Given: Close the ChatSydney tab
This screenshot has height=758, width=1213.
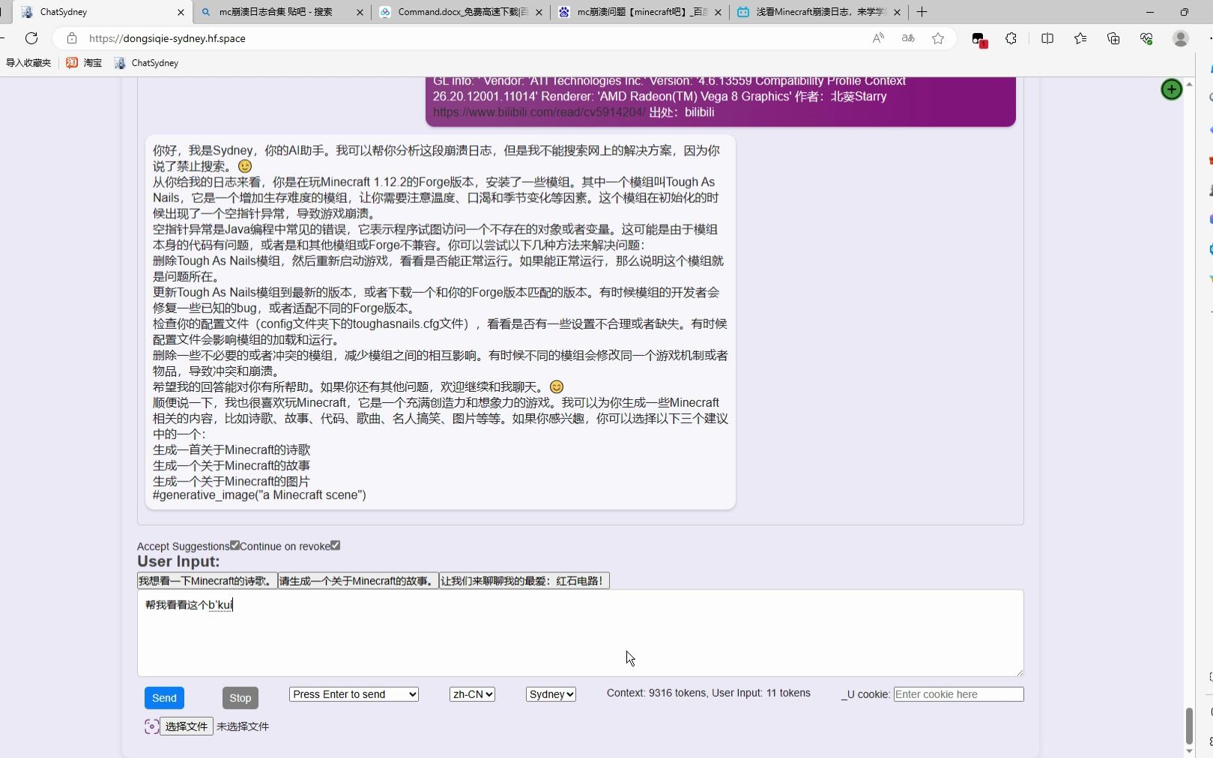Looking at the screenshot, I should (x=181, y=12).
